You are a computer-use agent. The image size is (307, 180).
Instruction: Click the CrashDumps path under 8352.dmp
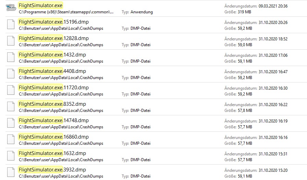point(61,111)
